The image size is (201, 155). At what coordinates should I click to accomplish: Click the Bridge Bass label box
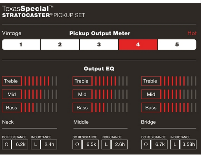(151, 107)
